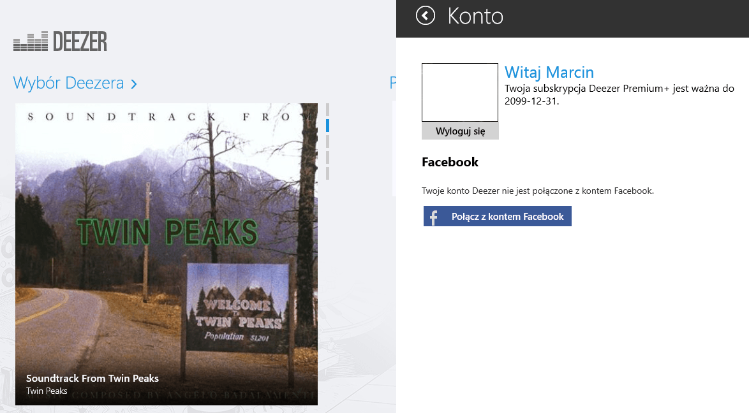Select the first gray slide indicator bar
The width and height of the screenshot is (749, 413).
tap(328, 110)
